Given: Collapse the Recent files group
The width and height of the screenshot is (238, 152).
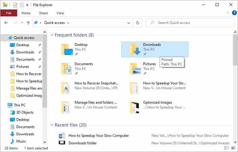Looking at the screenshot, I should [52, 125].
